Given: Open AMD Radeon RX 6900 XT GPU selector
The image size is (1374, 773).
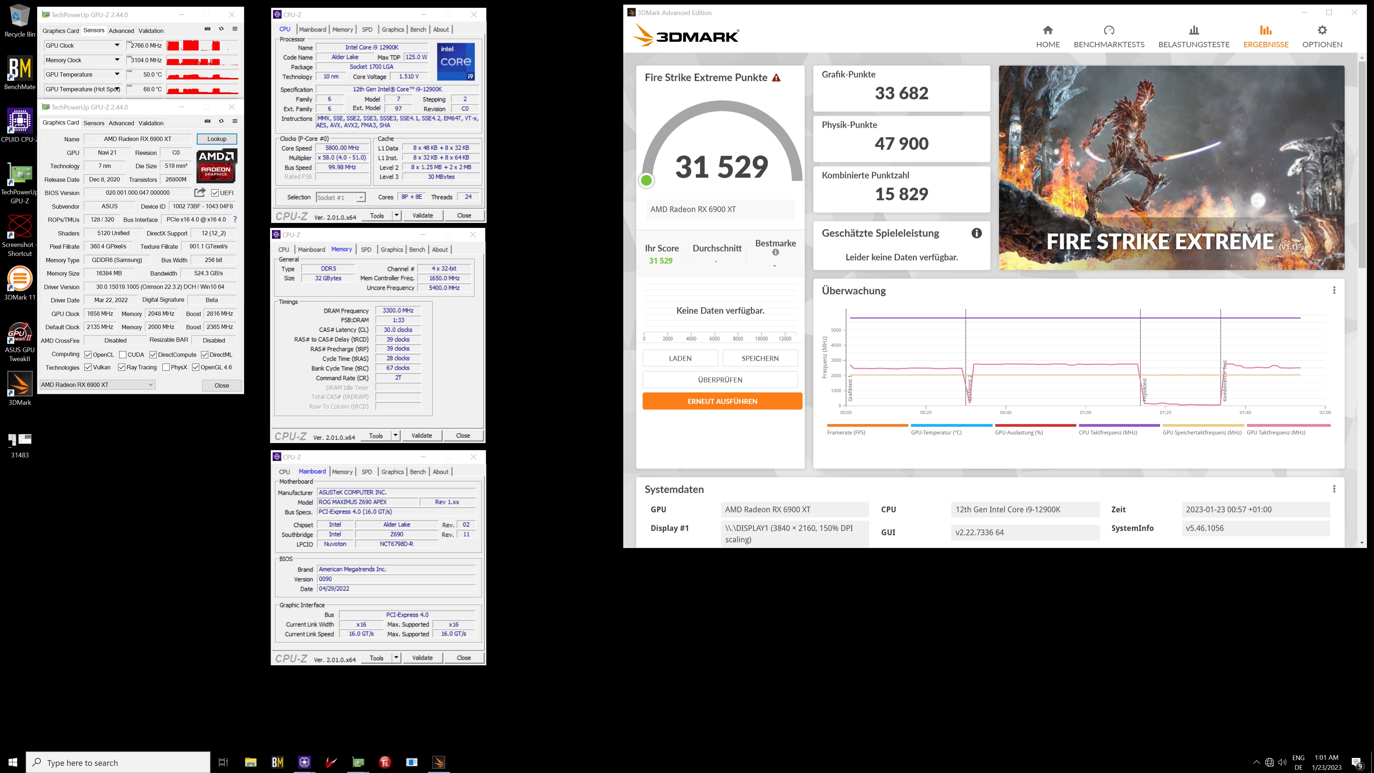Looking at the screenshot, I should 97,385.
